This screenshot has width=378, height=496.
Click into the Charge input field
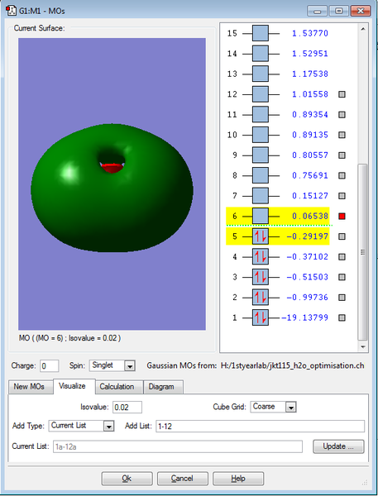(x=50, y=366)
